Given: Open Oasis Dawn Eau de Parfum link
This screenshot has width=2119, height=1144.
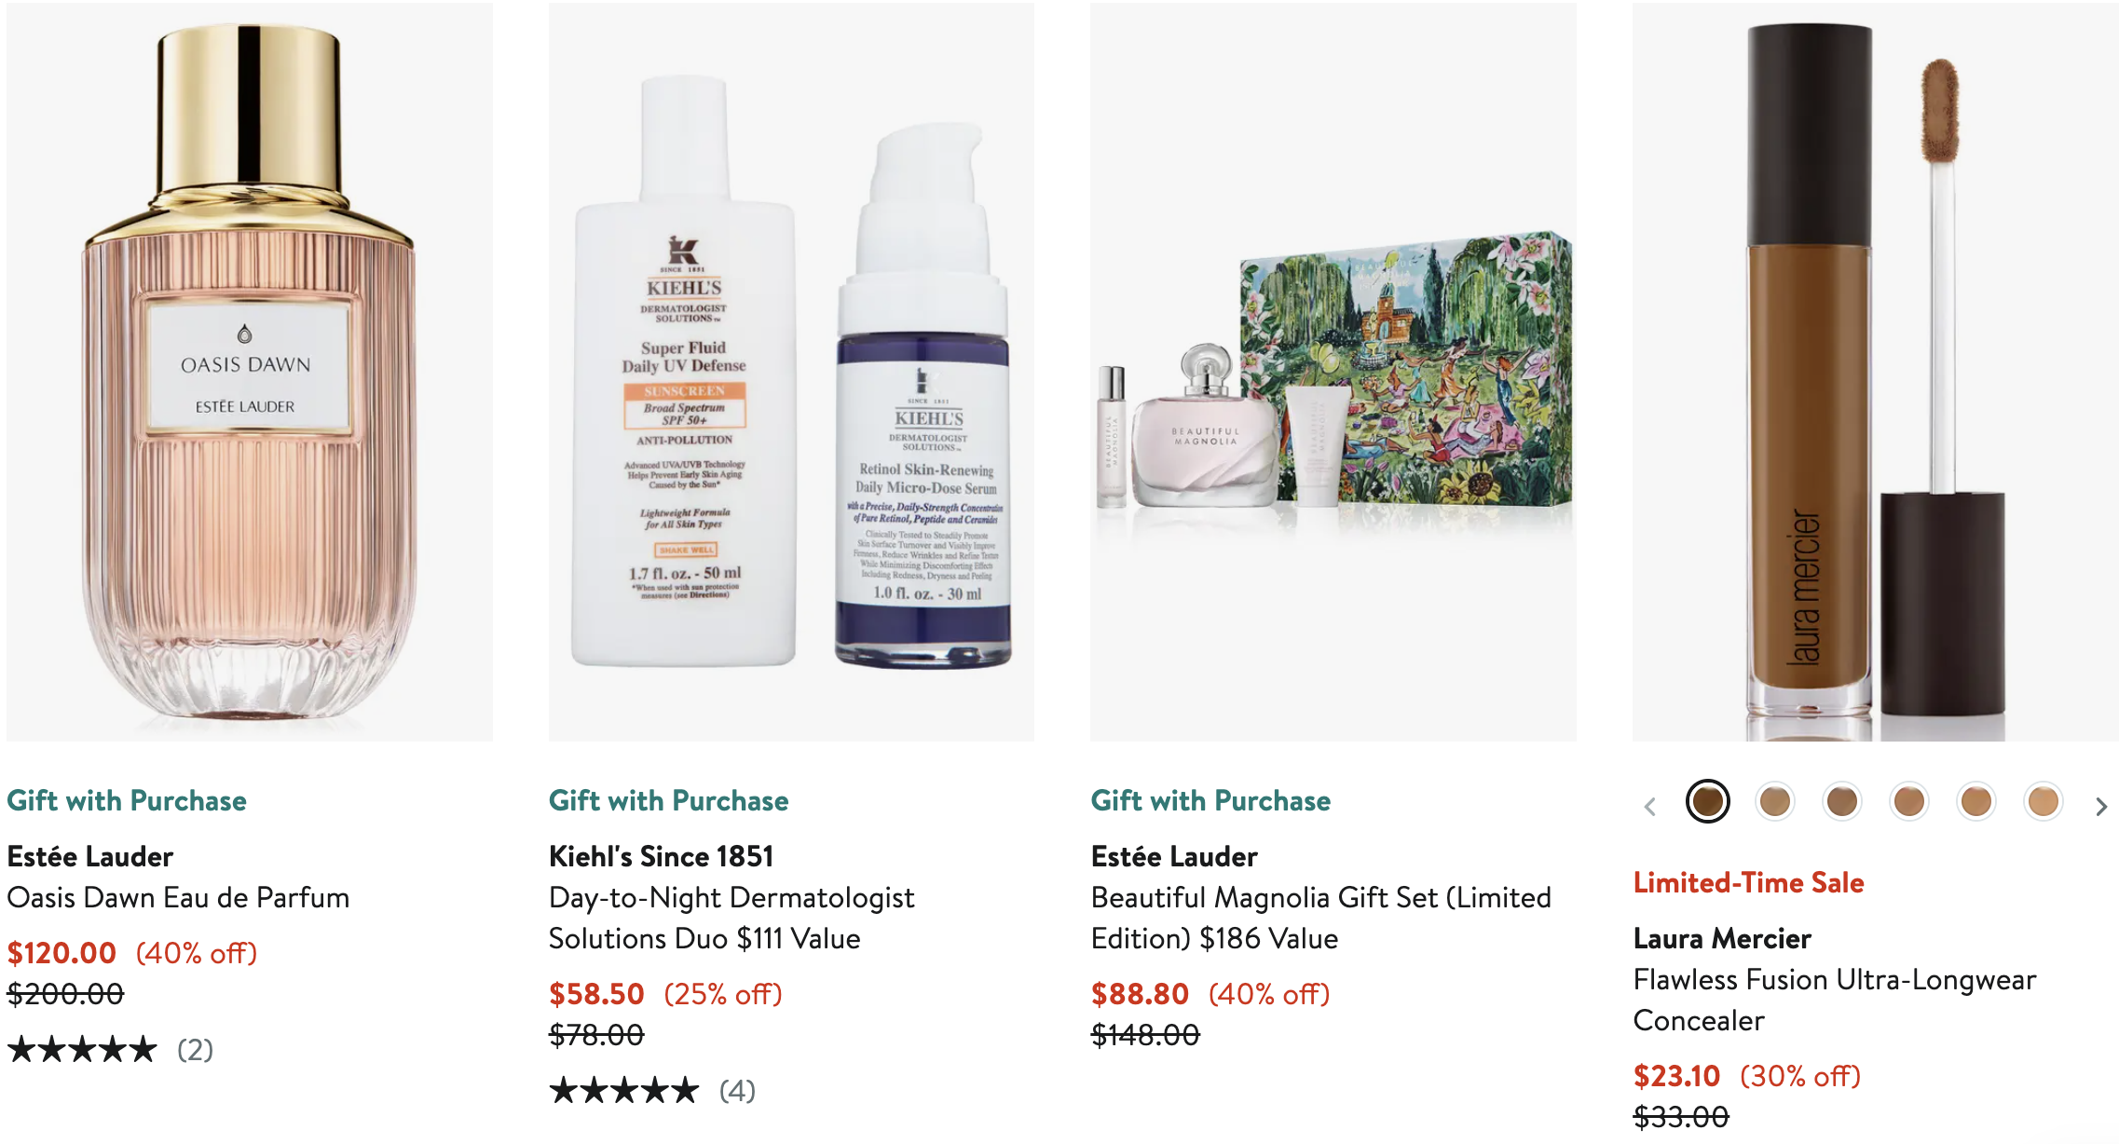Looking at the screenshot, I should [x=178, y=897].
